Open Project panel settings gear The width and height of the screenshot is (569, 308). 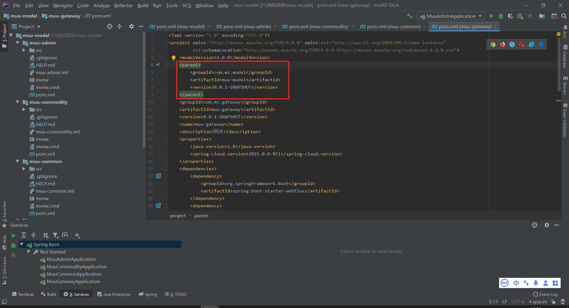point(132,26)
